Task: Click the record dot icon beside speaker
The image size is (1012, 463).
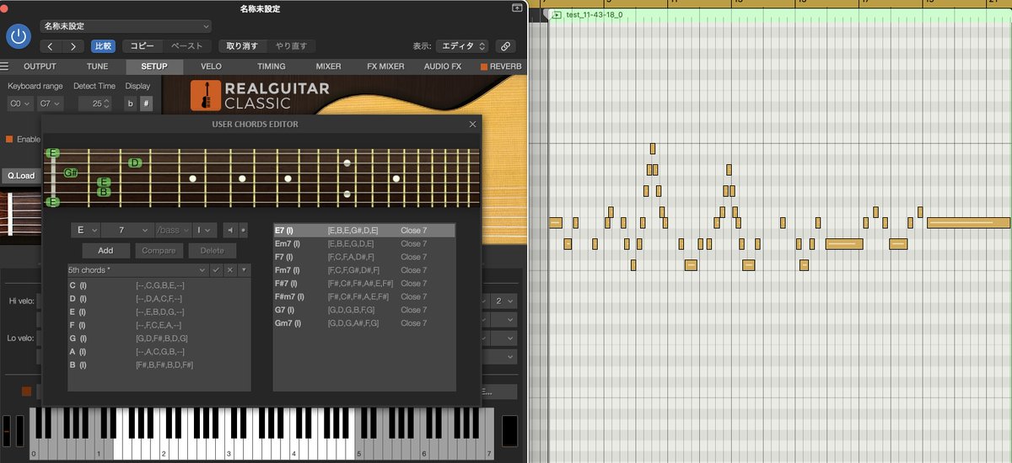Action: (x=244, y=230)
